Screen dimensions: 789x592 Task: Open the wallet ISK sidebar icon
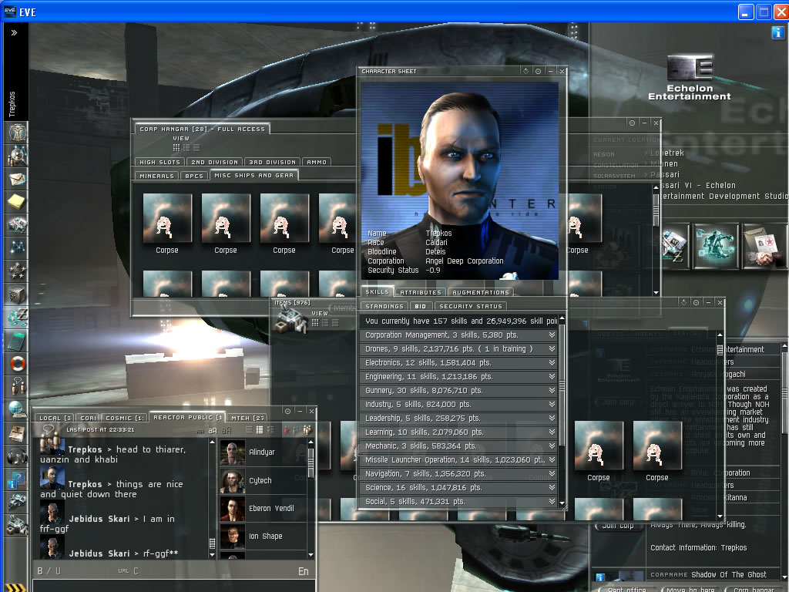(17, 317)
